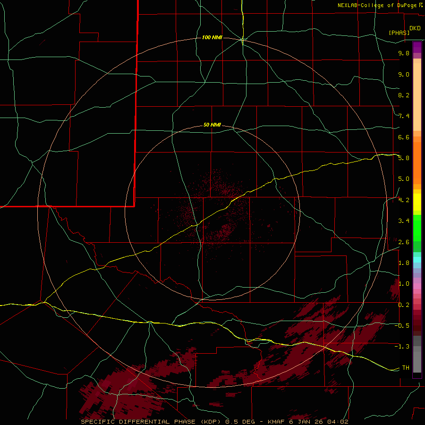The height and width of the screenshot is (425, 425).
Task: Click the 7.4 value on the legend
Action: pyautogui.click(x=404, y=116)
